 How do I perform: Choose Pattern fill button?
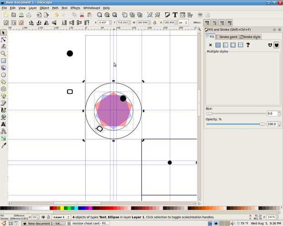pos(241,45)
